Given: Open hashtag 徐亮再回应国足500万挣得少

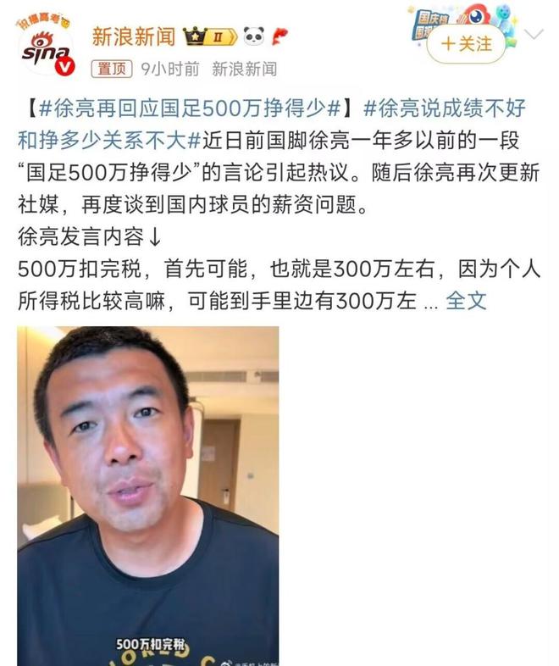Looking at the screenshot, I should pyautogui.click(x=190, y=108).
